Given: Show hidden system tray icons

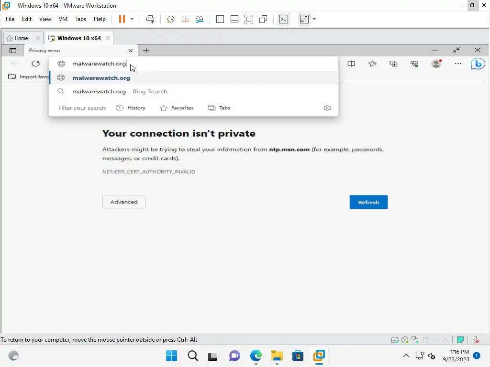Looking at the screenshot, I should (406, 356).
